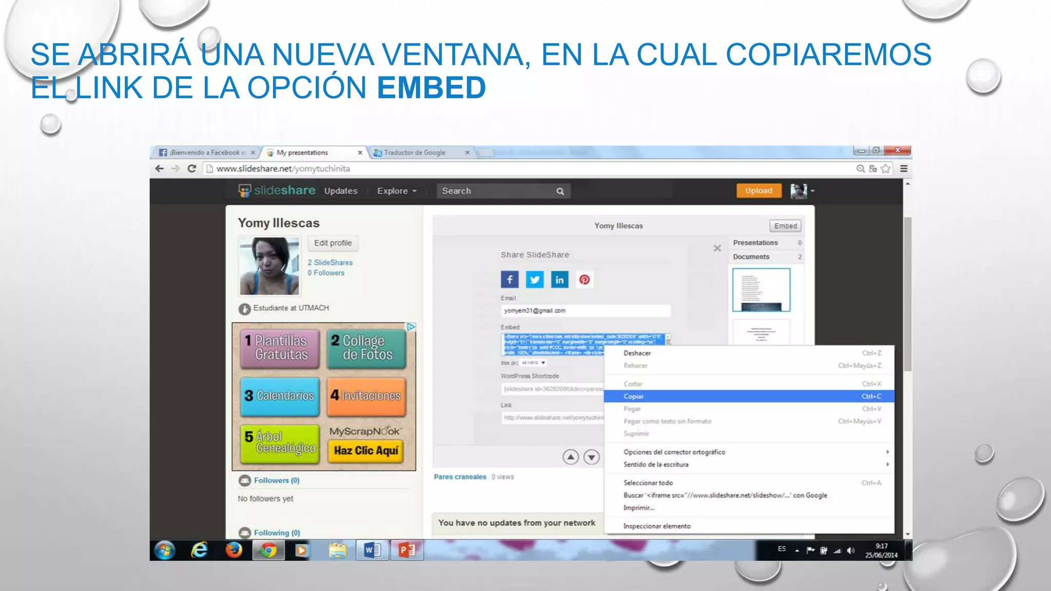Screen dimensions: 1051x591
Task: Click the Presentations row in sidebar
Action: [767, 243]
